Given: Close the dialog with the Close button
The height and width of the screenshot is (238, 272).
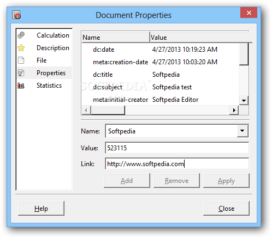Looking at the screenshot, I should click(226, 209).
